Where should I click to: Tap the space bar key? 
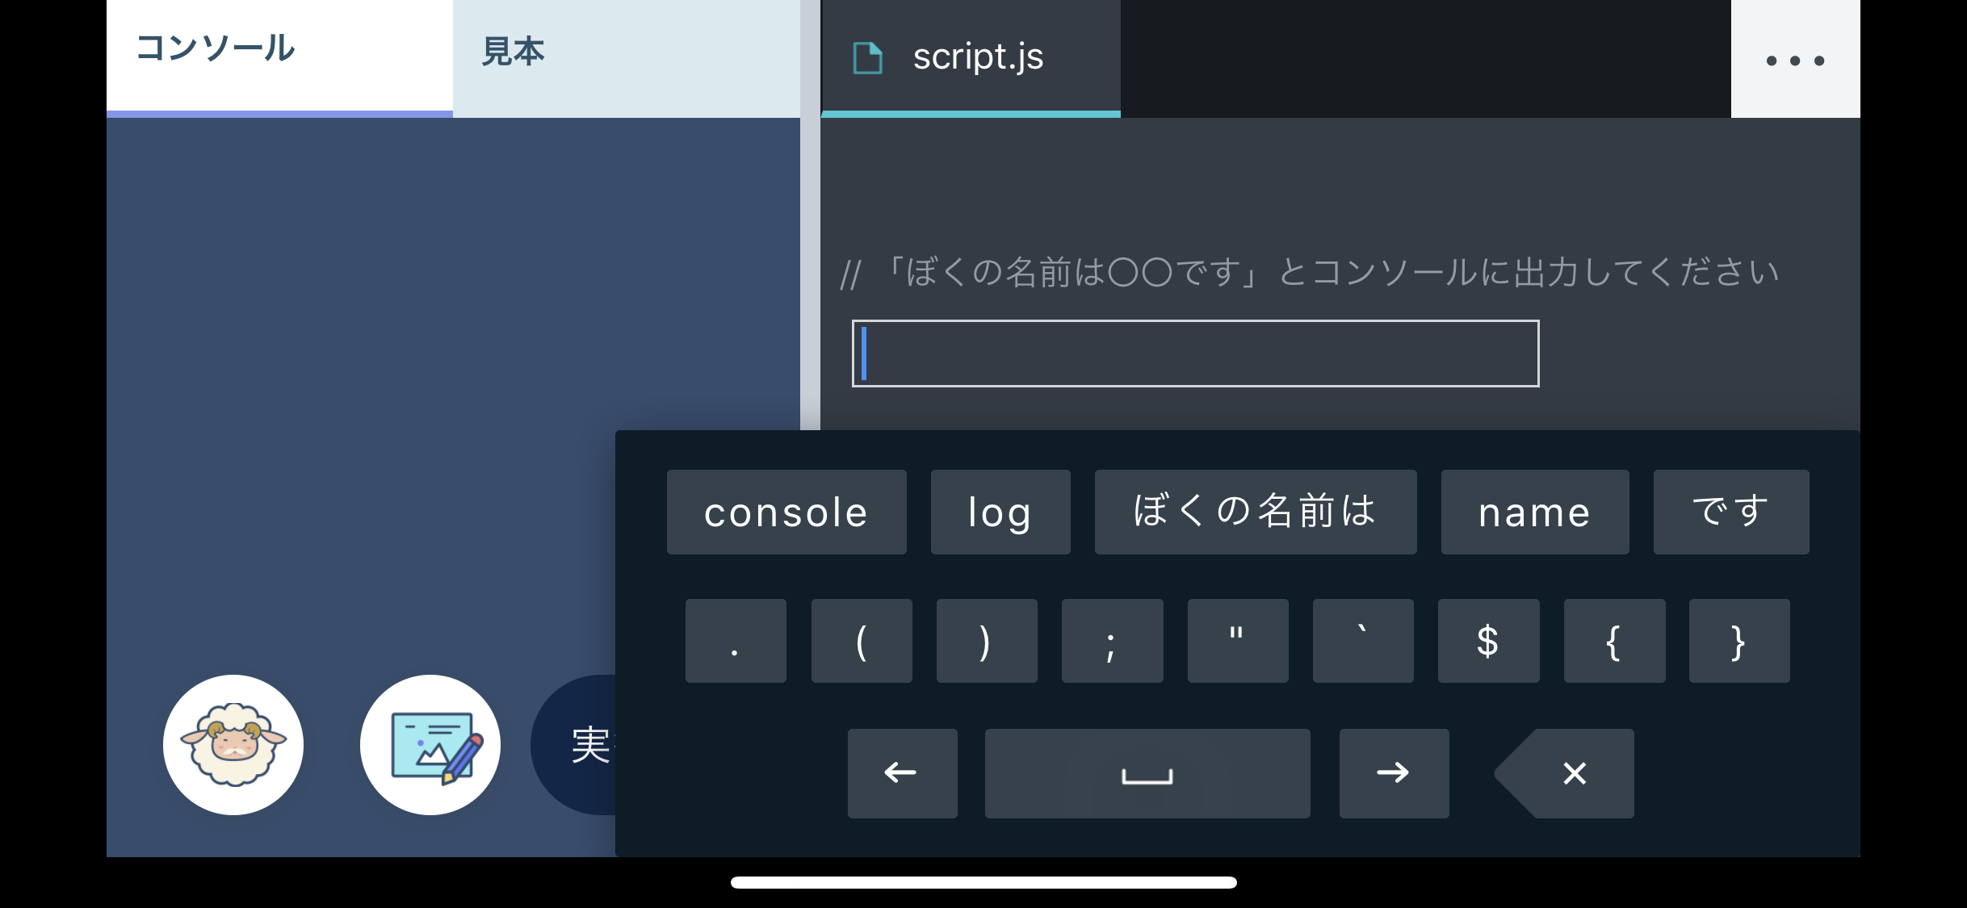click(1147, 773)
